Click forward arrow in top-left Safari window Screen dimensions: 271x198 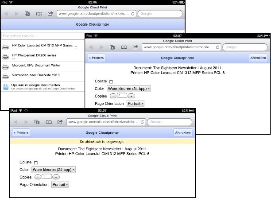[x=16, y=14]
